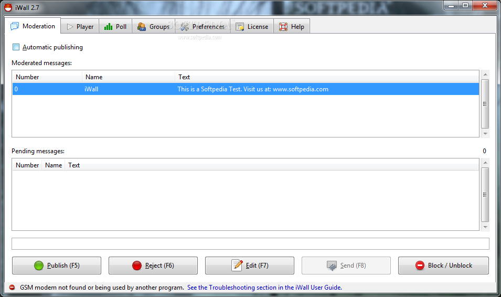Open the Poll tab

pos(115,27)
